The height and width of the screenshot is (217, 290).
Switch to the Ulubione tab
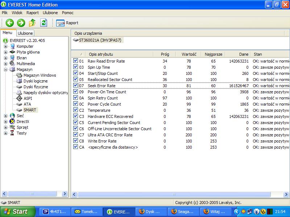click(25, 33)
